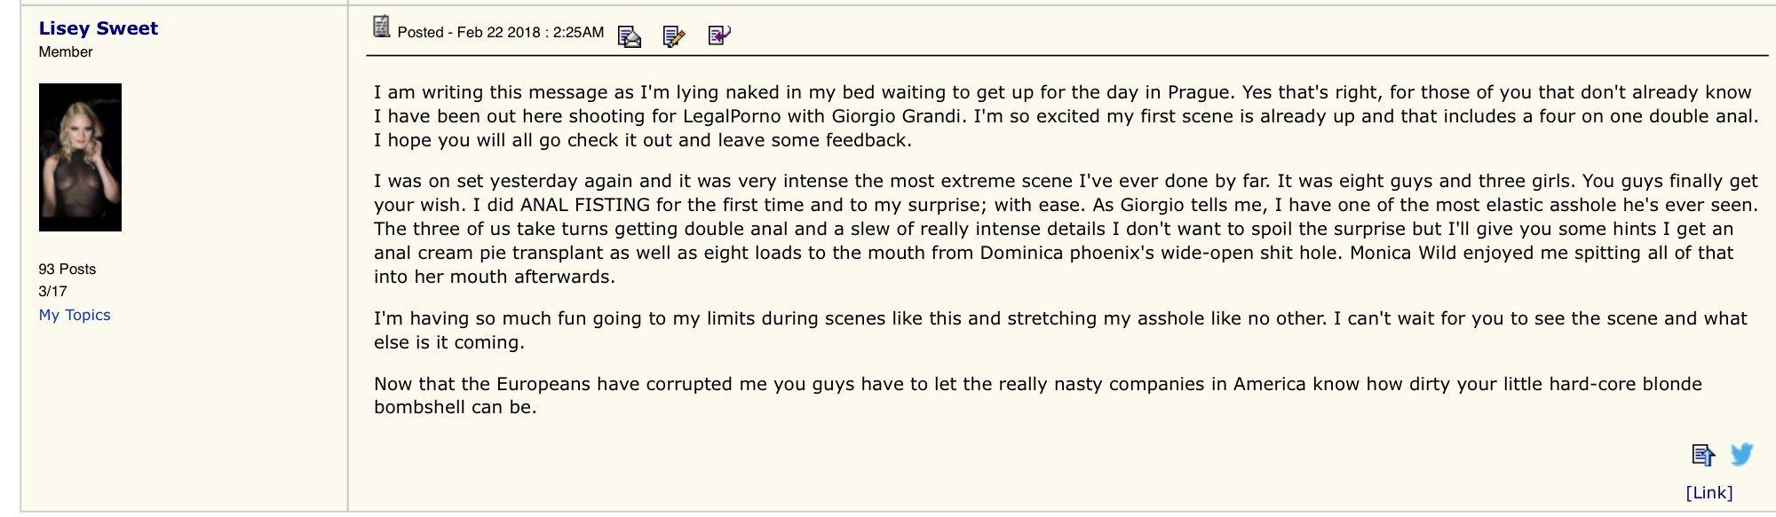This screenshot has height=517, width=1776.
Task: Click the reply with quote icon
Action: [x=719, y=35]
